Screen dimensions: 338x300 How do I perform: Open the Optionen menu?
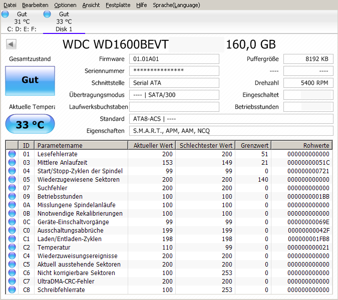[65, 5]
